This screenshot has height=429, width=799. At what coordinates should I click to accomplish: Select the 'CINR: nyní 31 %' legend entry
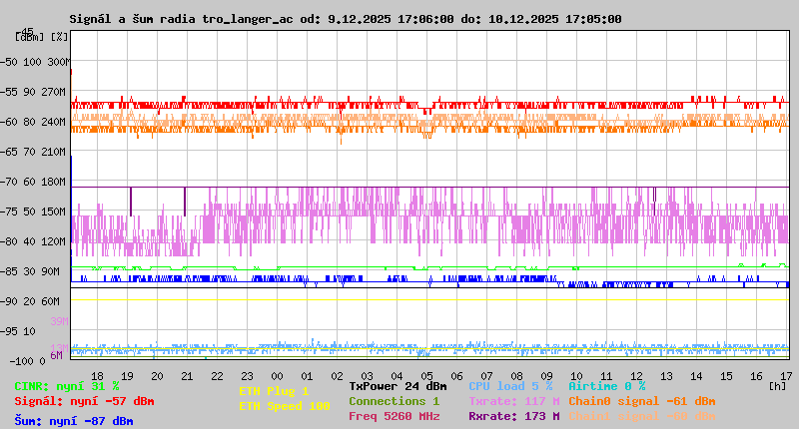click(x=67, y=387)
